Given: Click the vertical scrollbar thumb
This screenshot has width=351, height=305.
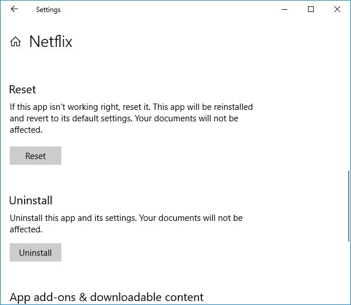Looking at the screenshot, I should tap(349, 206).
